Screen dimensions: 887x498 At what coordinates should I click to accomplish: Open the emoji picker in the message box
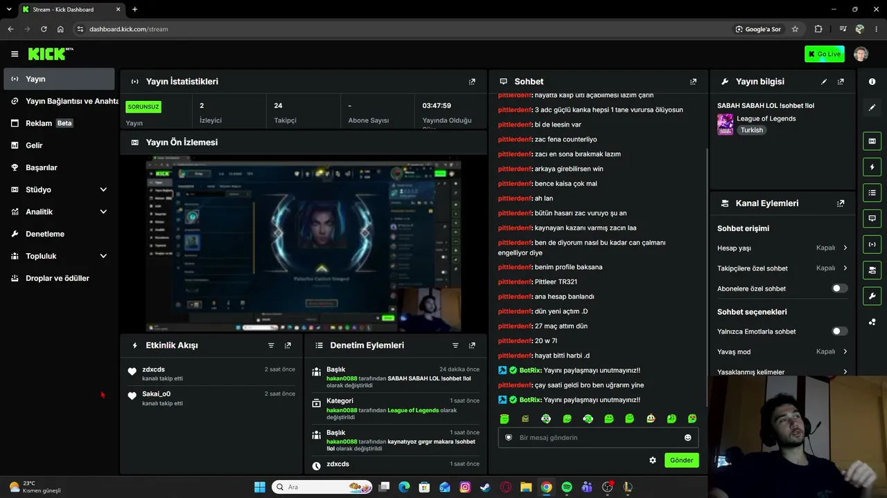(687, 437)
